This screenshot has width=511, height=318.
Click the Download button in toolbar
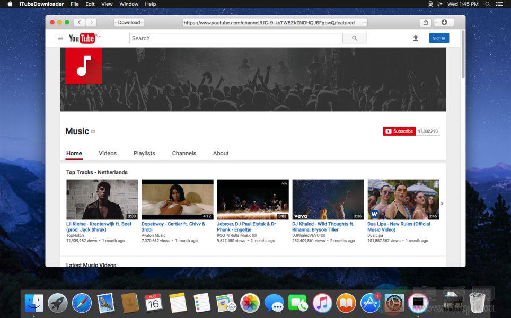tap(129, 22)
